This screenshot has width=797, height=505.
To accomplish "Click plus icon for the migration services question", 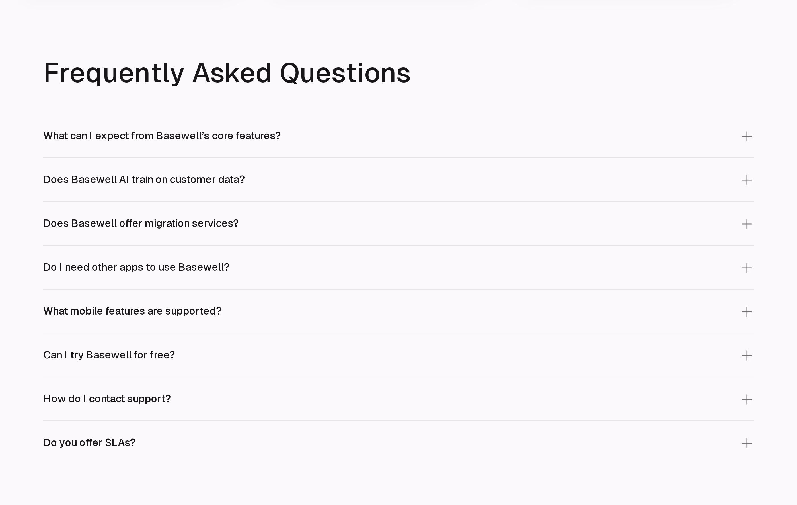I will (747, 224).
